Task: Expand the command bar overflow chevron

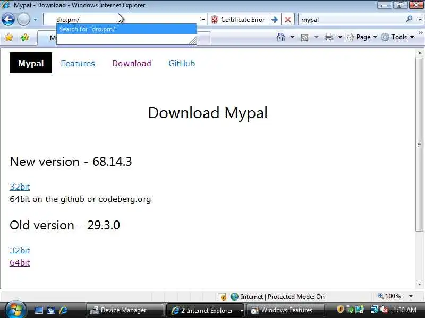Action: click(x=420, y=33)
